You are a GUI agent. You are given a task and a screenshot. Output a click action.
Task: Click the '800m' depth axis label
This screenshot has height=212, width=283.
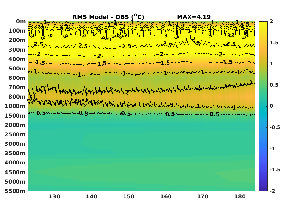point(17,97)
